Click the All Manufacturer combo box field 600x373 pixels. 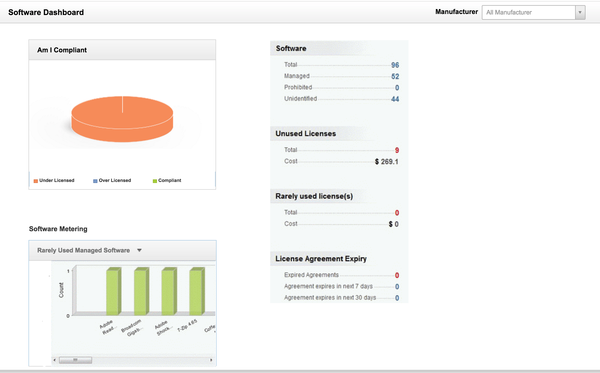tap(528, 12)
